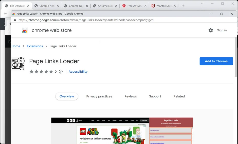Click the Page Links Loader breadcrumb text
The height and width of the screenshot is (144, 238).
pos(63,46)
